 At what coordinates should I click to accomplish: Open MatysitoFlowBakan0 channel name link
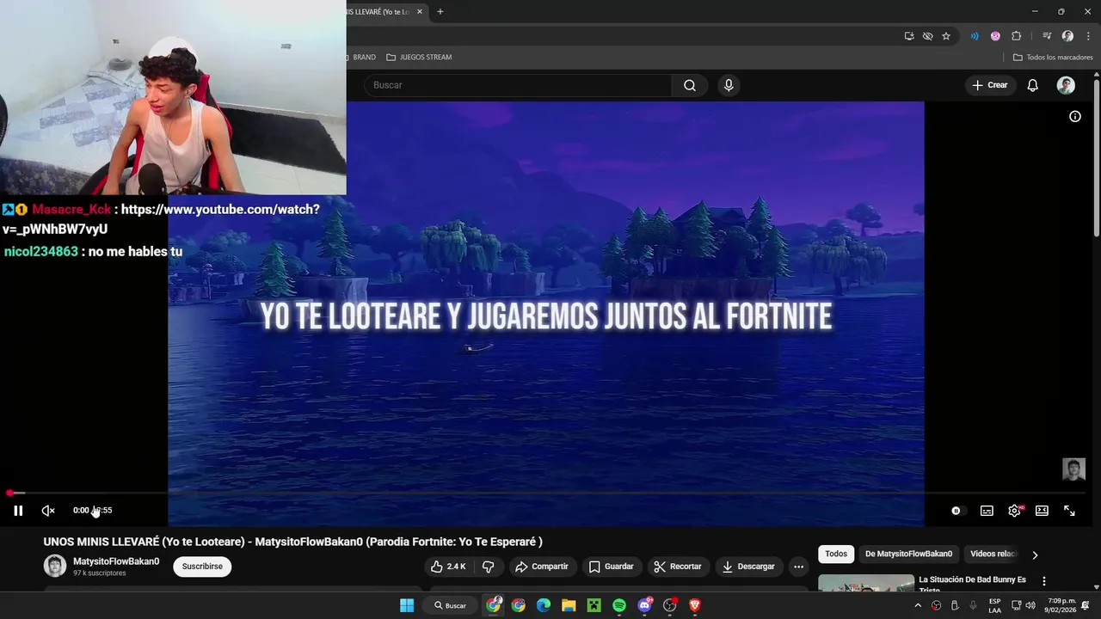[116, 561]
